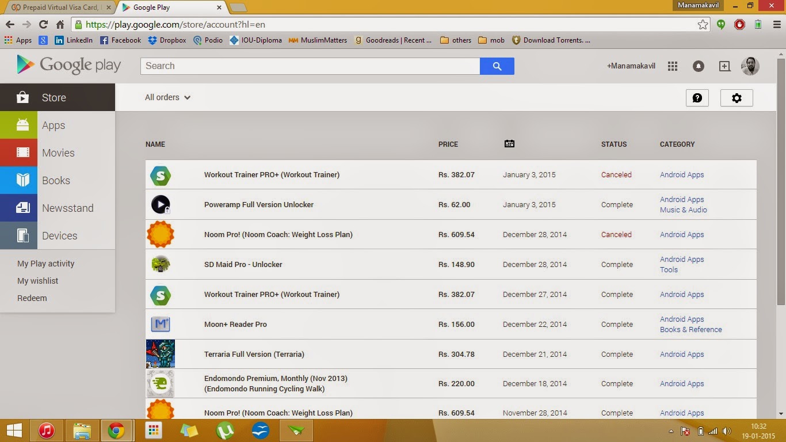This screenshot has width=786, height=442.
Task: Click into the Google Play search field
Action: pos(310,66)
